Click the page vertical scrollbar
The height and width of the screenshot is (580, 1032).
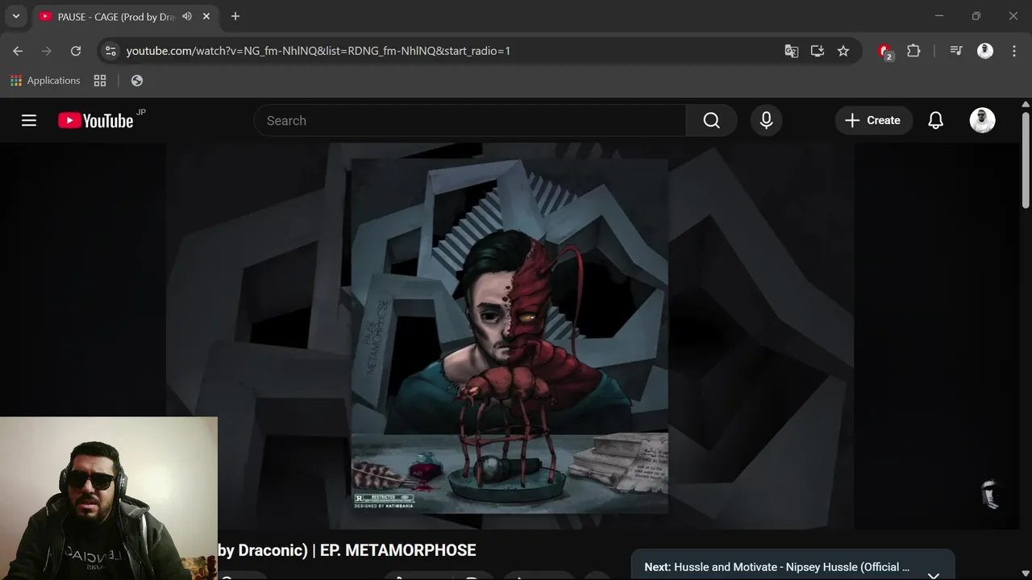pos(1026,161)
